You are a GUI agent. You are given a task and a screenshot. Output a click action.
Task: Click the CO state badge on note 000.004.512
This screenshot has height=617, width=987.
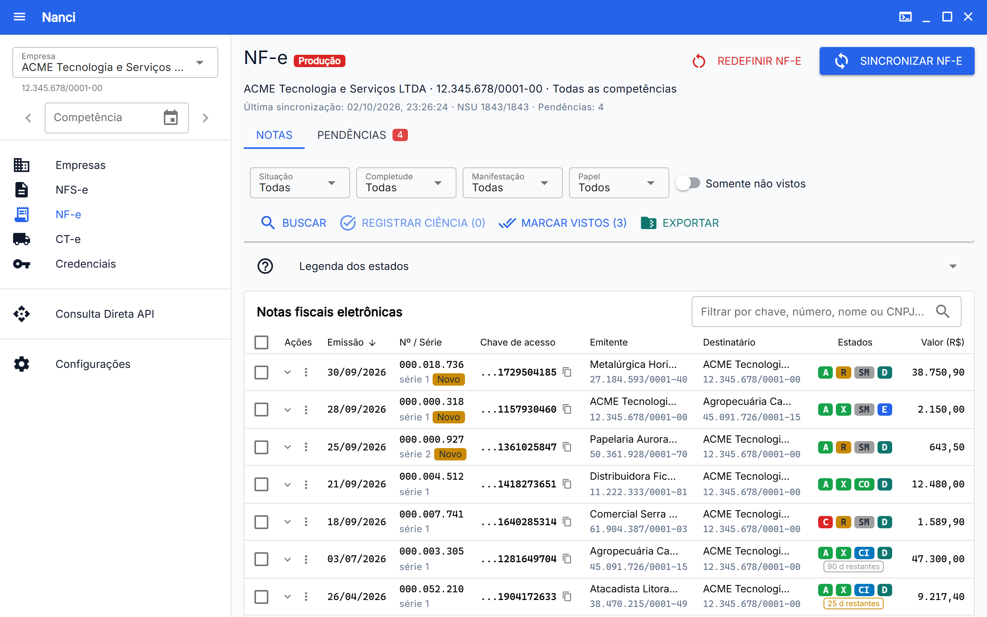(x=864, y=484)
